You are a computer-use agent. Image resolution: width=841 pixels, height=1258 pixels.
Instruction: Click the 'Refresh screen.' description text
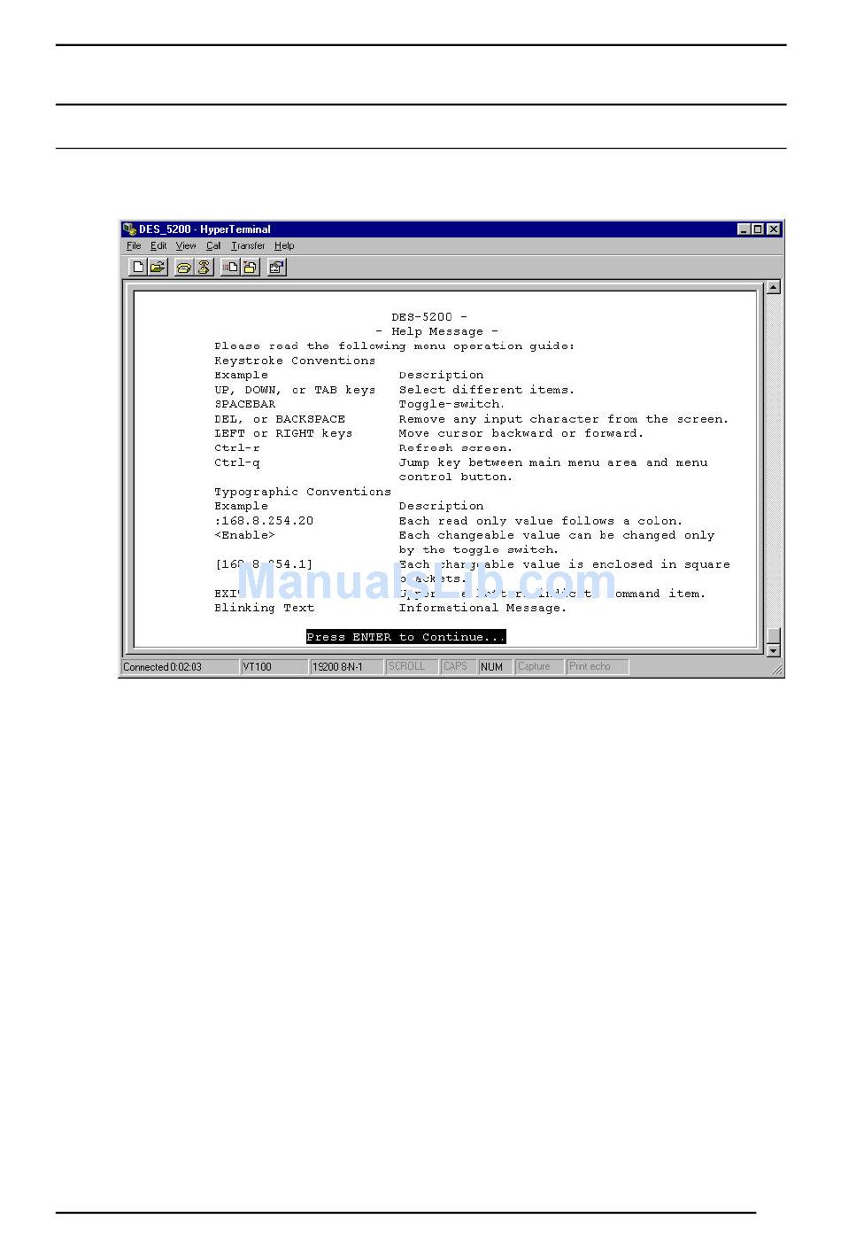(x=455, y=447)
